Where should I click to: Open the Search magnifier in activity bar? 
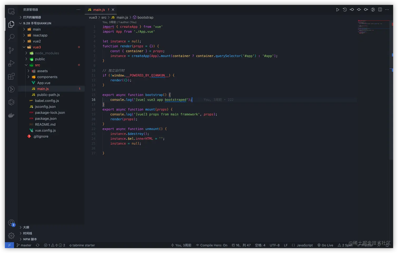pos(11,37)
